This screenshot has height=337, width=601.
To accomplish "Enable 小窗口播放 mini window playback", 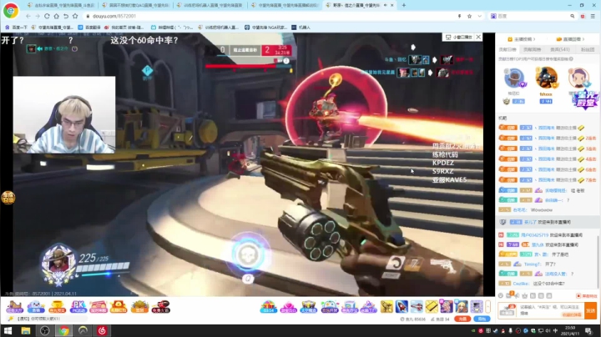I will point(459,37).
